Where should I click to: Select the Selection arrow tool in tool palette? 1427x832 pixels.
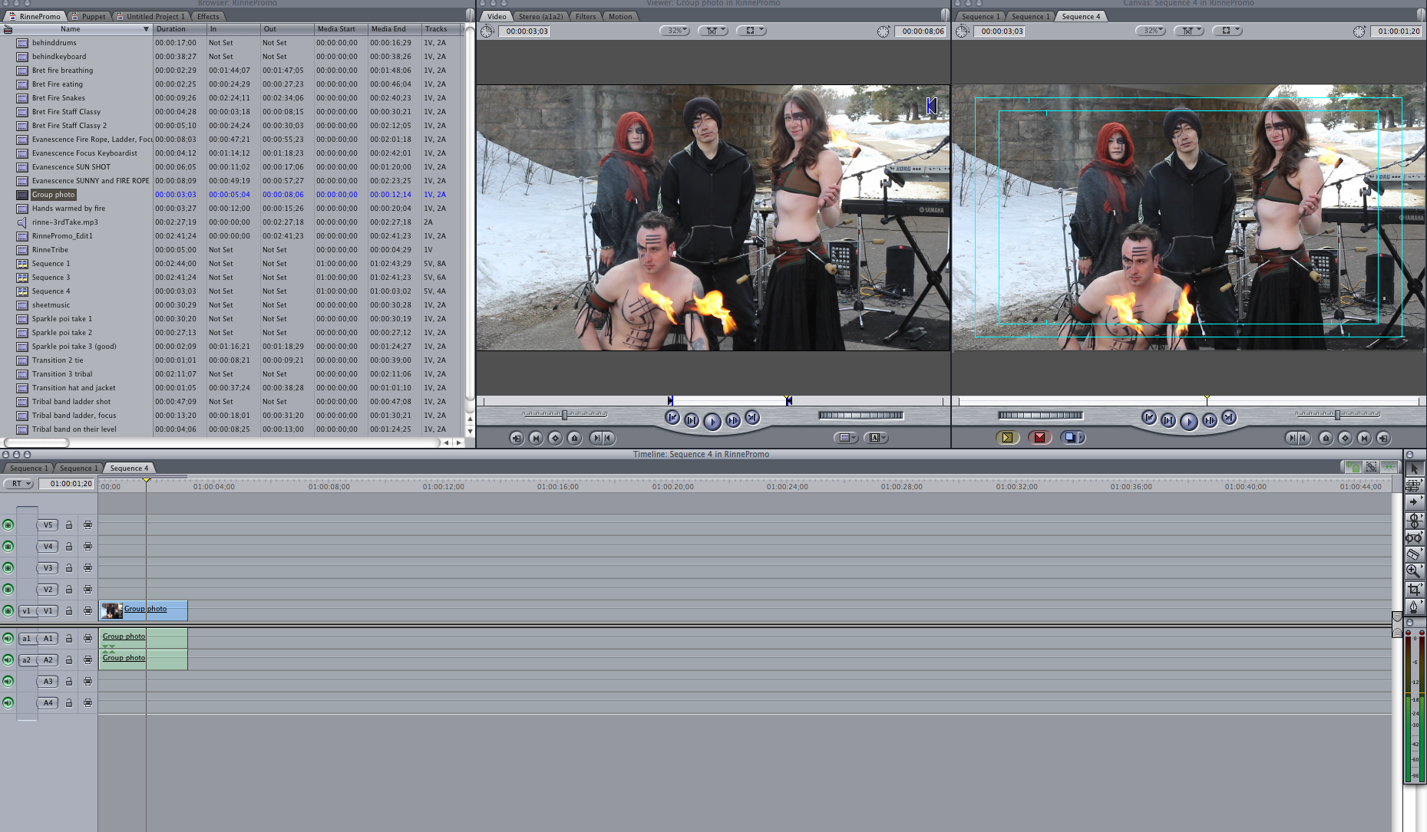pyautogui.click(x=1414, y=468)
